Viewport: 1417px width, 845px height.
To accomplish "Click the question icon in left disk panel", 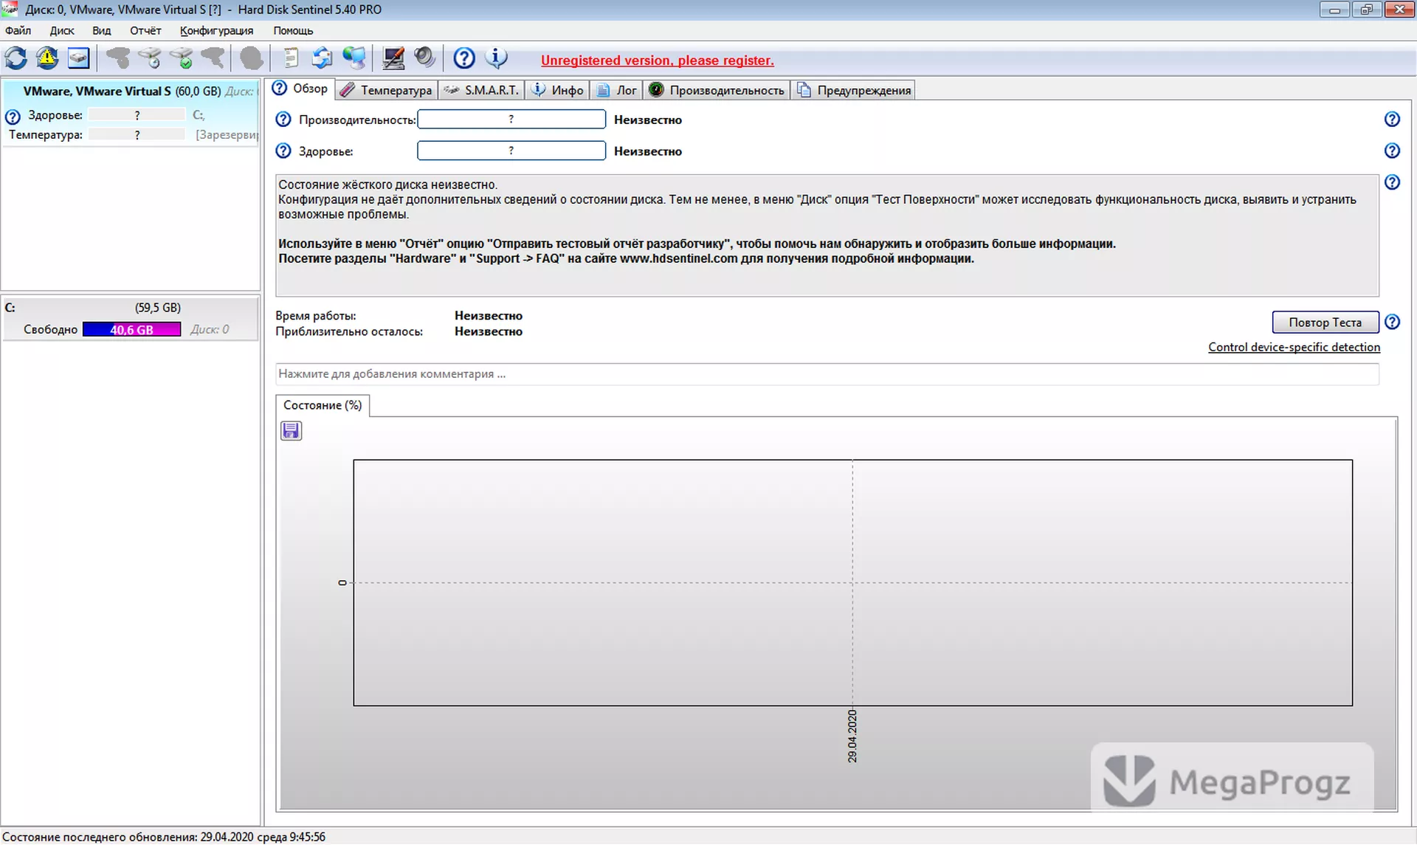I will point(13,117).
